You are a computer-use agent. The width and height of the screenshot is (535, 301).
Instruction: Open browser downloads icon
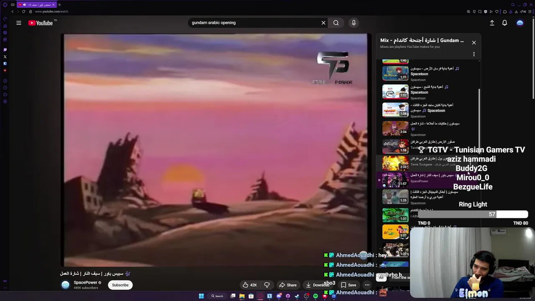[516, 12]
